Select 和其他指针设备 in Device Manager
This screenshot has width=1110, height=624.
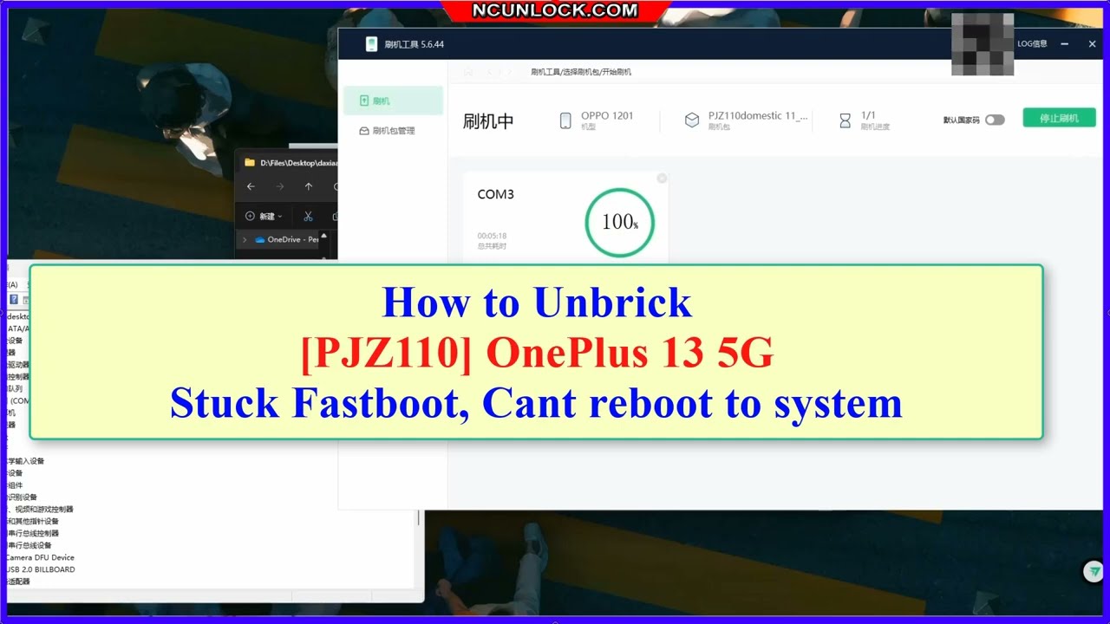tap(33, 521)
